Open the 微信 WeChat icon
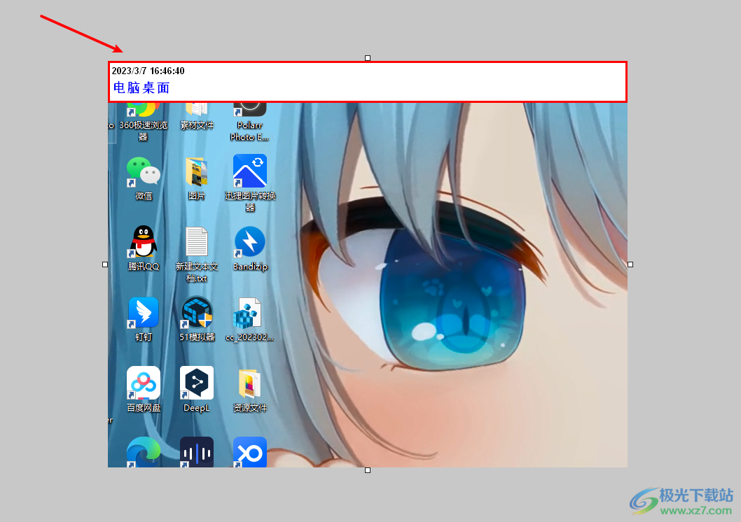Image resolution: width=741 pixels, height=522 pixels. tap(143, 172)
